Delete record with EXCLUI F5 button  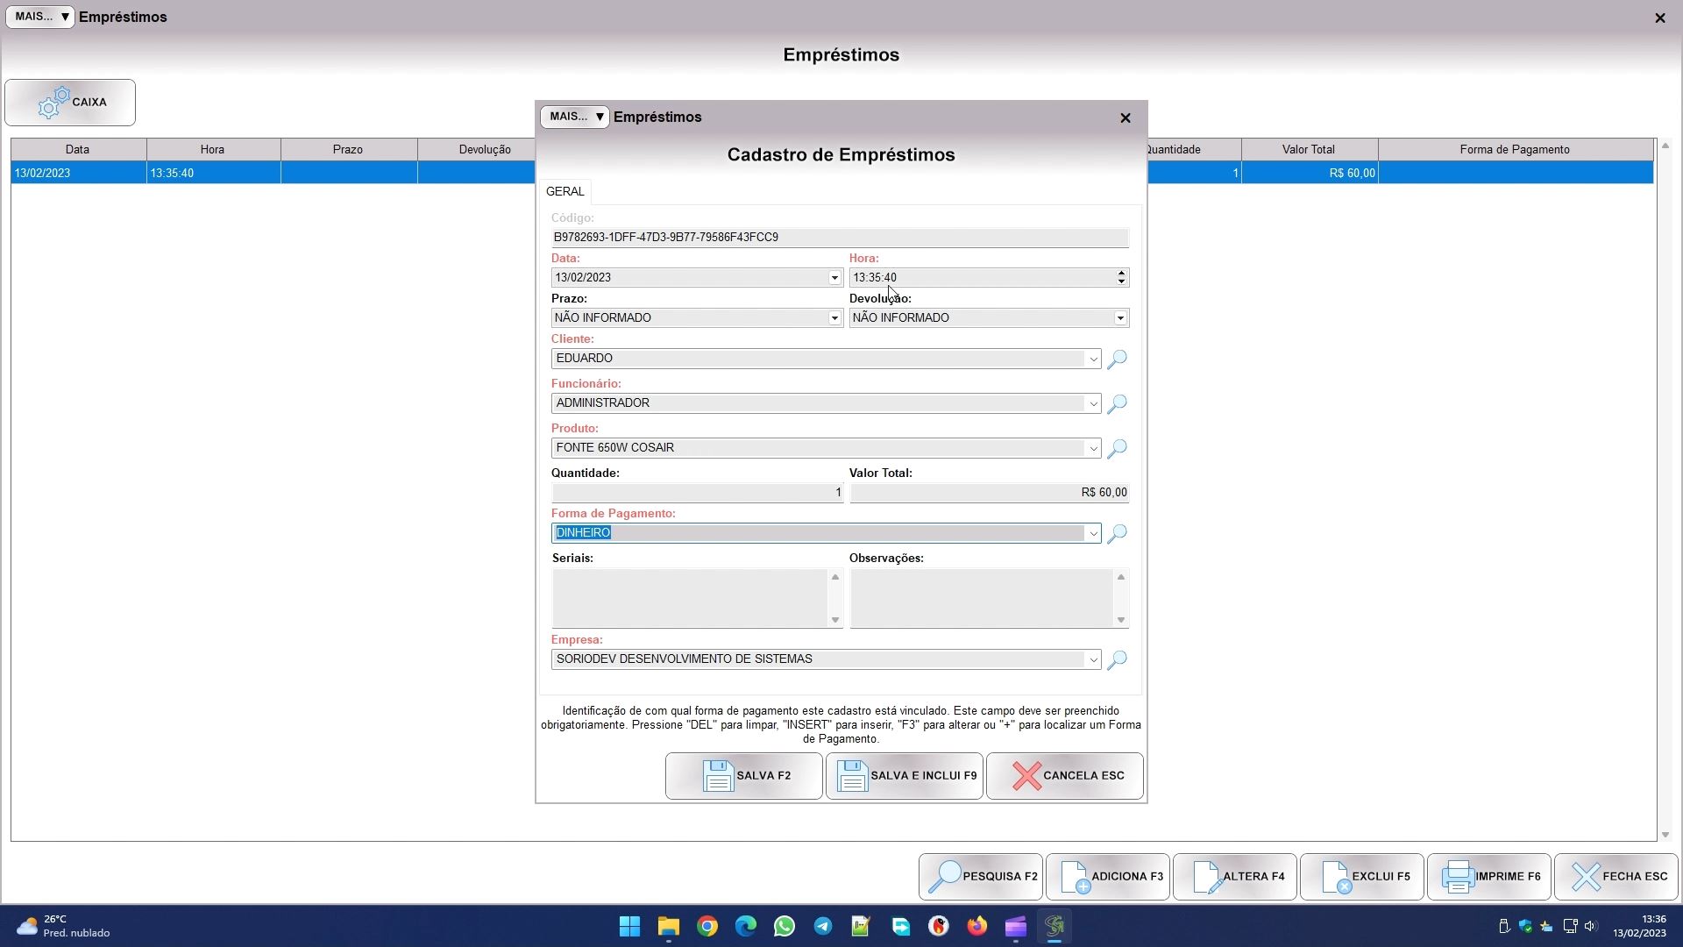coord(1361,877)
